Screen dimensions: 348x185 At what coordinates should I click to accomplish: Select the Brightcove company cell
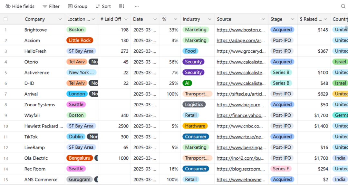pos(35,30)
